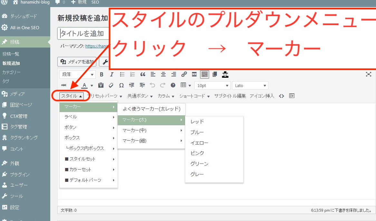Toggle the toolbar visibility keyboard icon
The width and height of the screenshot is (376, 221).
[x=204, y=75]
